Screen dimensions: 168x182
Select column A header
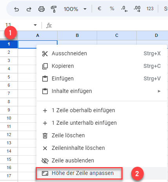[x=38, y=35]
